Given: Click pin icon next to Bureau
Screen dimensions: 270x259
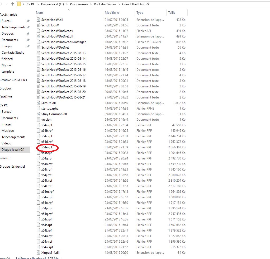Looking at the screenshot, I should click(28, 21).
